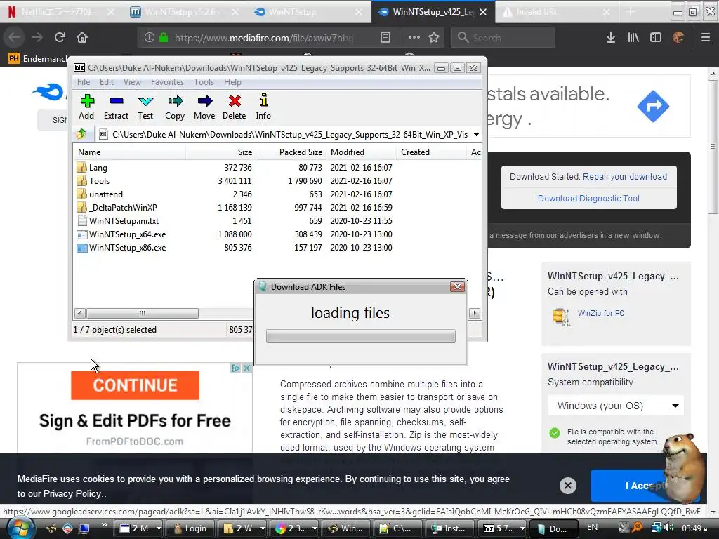Click 7-Zip horizontal scrollbar thumb
This screenshot has height=539, width=719.
(x=142, y=313)
